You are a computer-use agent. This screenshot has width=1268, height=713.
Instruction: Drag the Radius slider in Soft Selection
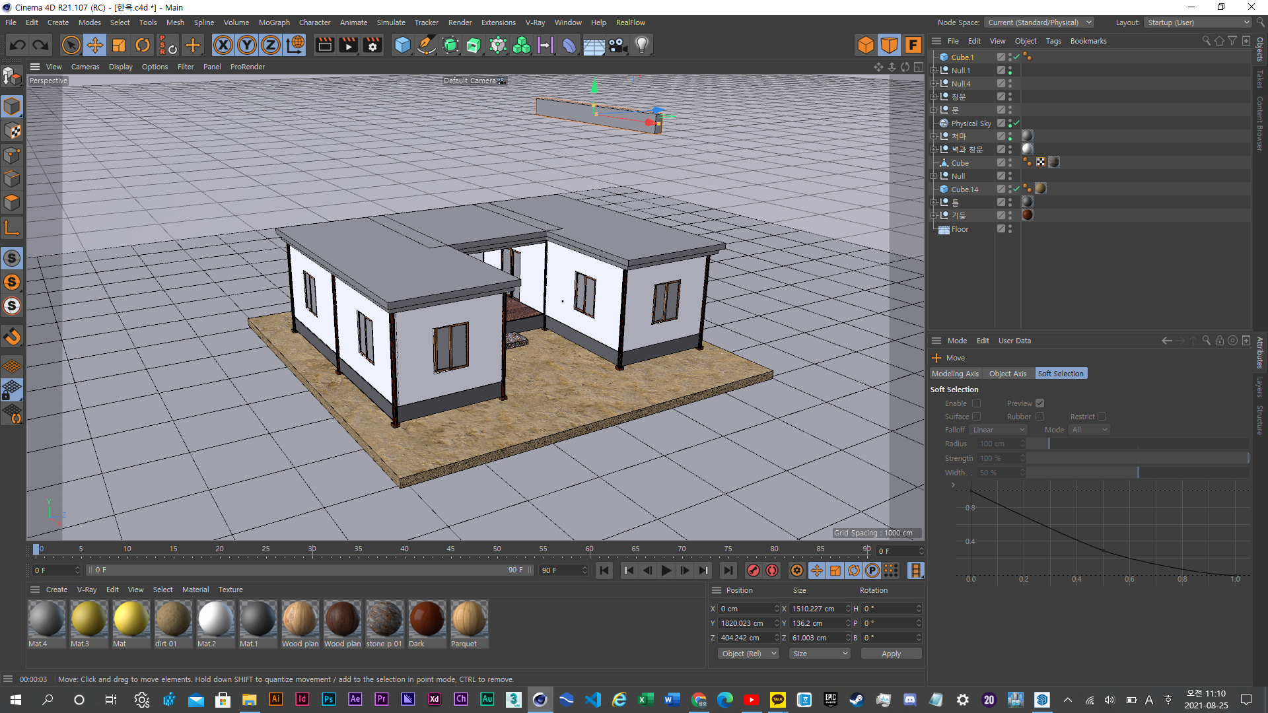click(x=1047, y=443)
